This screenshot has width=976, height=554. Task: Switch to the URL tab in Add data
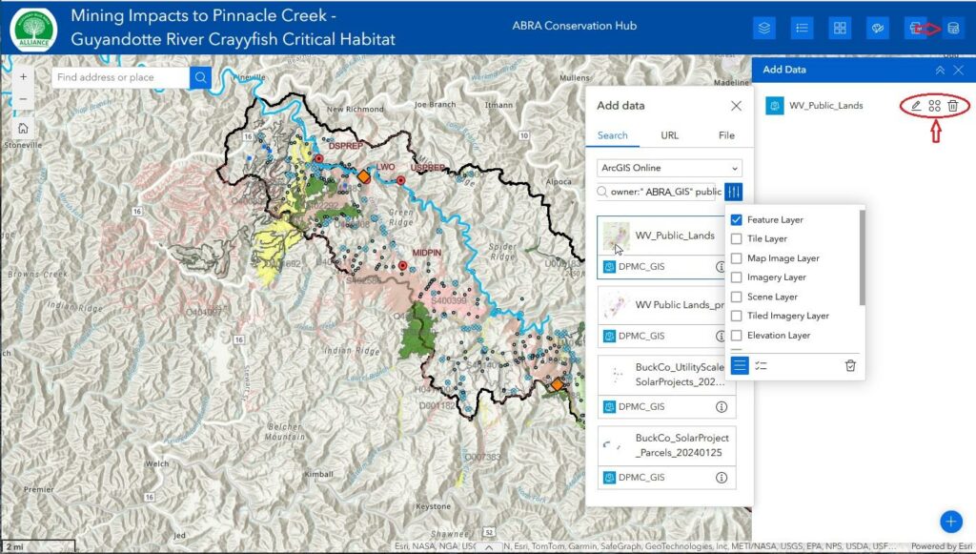669,135
